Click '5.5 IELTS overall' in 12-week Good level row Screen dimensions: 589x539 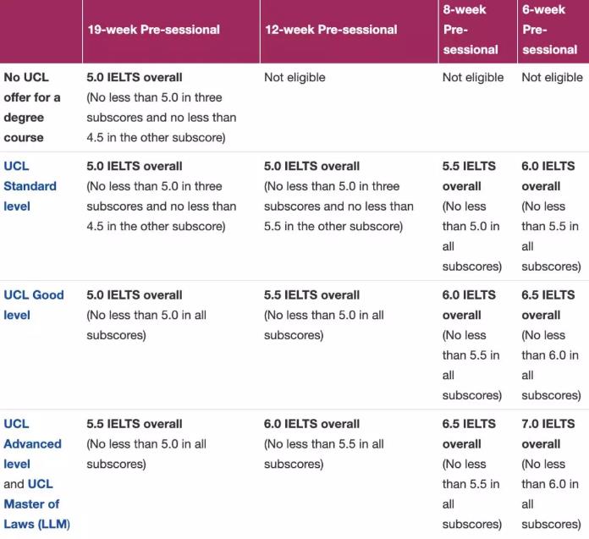tap(311, 294)
